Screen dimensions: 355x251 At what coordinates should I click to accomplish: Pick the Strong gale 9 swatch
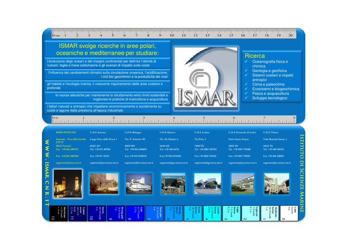coord(116,213)
